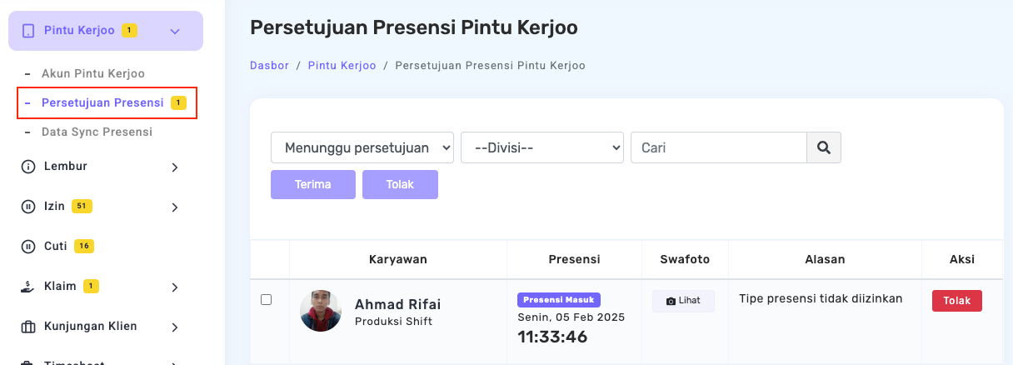Expand the Lembur submenu arrow

(175, 167)
